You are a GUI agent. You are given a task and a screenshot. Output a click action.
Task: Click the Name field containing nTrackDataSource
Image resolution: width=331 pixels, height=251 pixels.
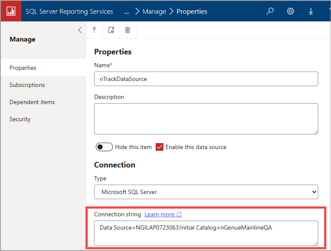click(x=206, y=79)
